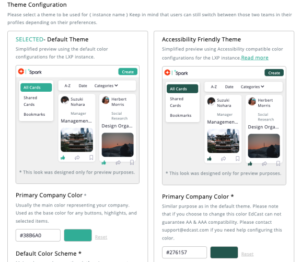Click share arrow on Suzuki Nohara card in Default Theme

[x=77, y=158]
